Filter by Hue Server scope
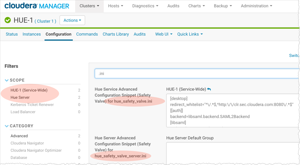Screen dimensions: 300x165 pyautogui.click(x=20, y=97)
